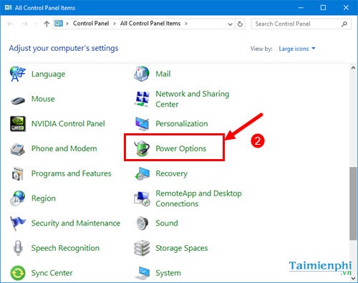Screen dimensions: 358x283
Task: Click the Control Panel address bar icon
Action: 59,24
